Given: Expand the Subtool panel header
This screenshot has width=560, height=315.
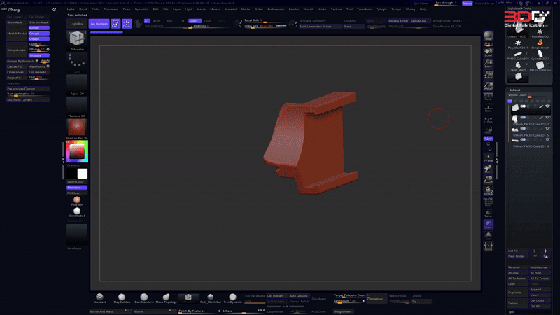Looking at the screenshot, I should pyautogui.click(x=515, y=90).
